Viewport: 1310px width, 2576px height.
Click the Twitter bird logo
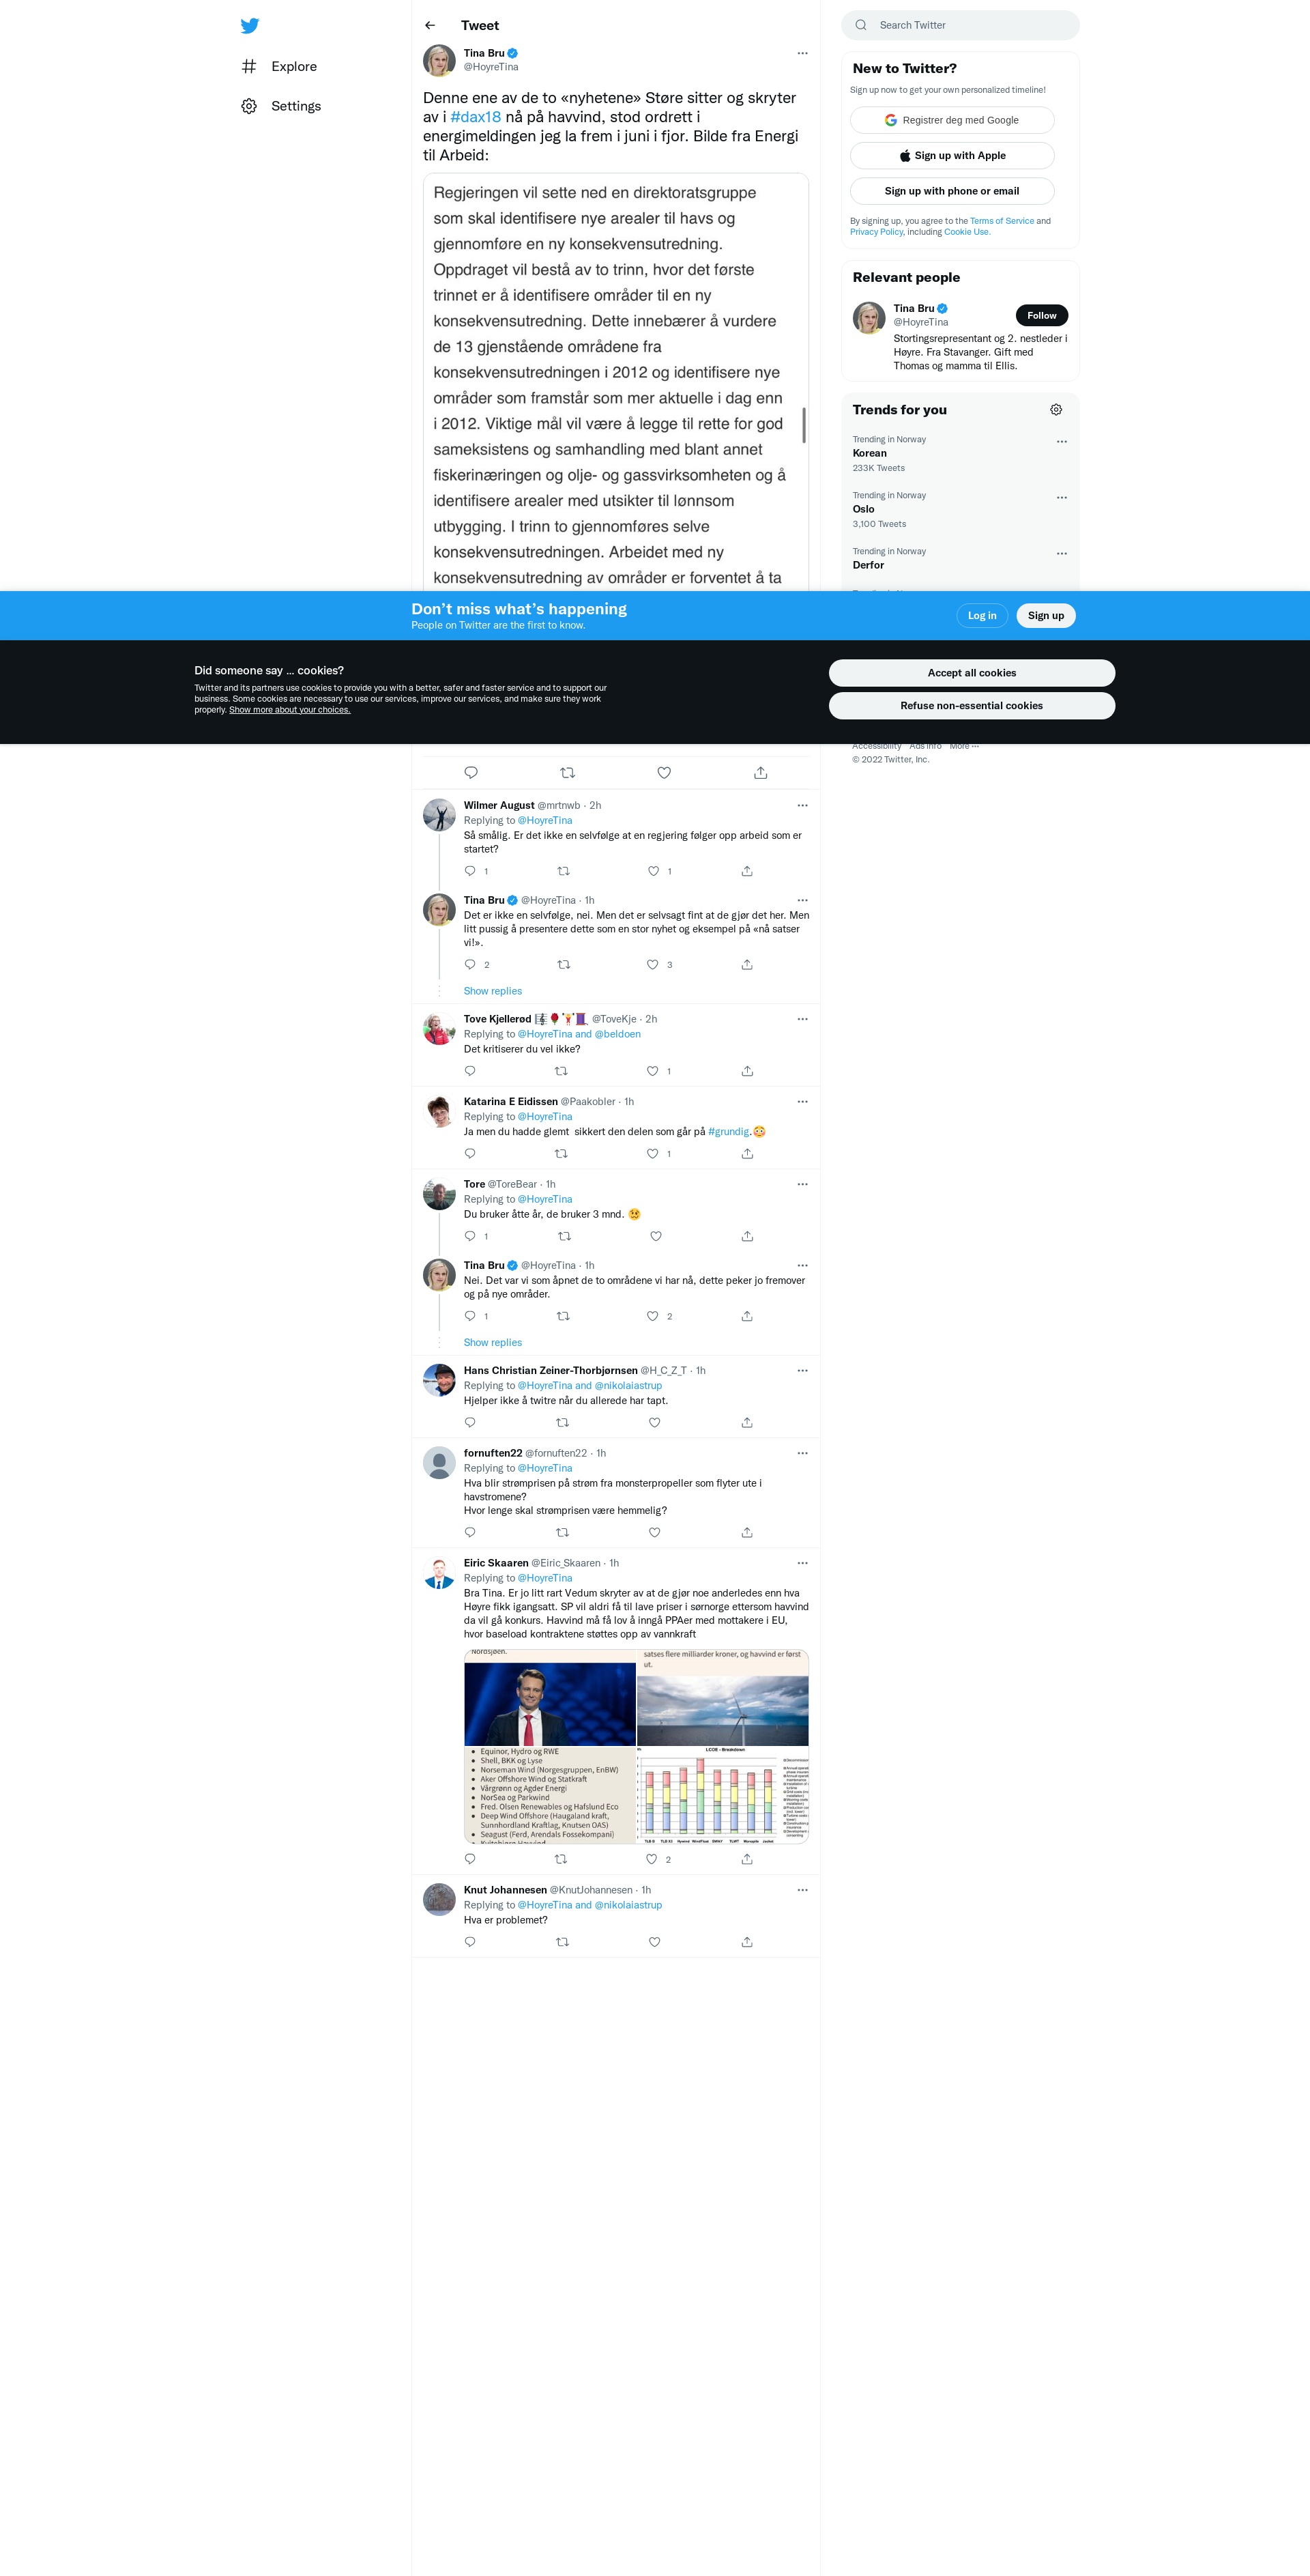[x=250, y=26]
